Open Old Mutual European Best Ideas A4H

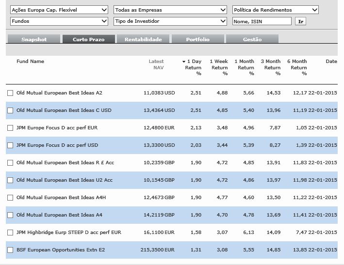pyautogui.click(x=61, y=197)
